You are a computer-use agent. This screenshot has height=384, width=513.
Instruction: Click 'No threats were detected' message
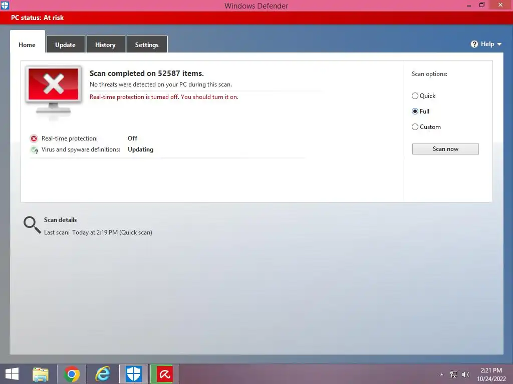(x=161, y=84)
